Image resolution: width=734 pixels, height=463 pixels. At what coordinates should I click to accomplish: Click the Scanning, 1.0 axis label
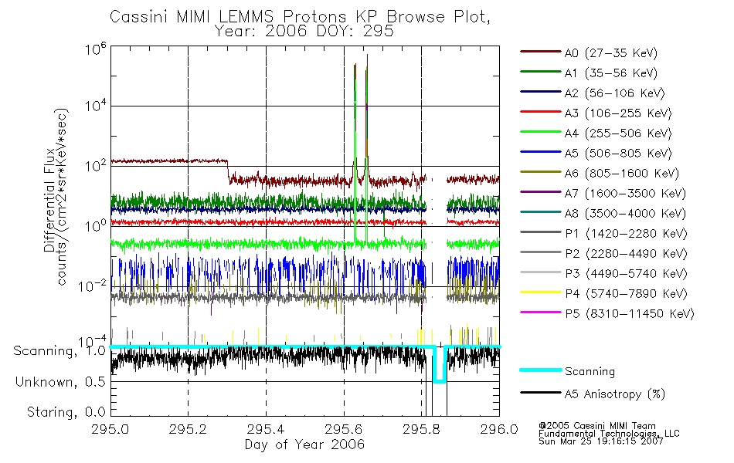tap(59, 351)
